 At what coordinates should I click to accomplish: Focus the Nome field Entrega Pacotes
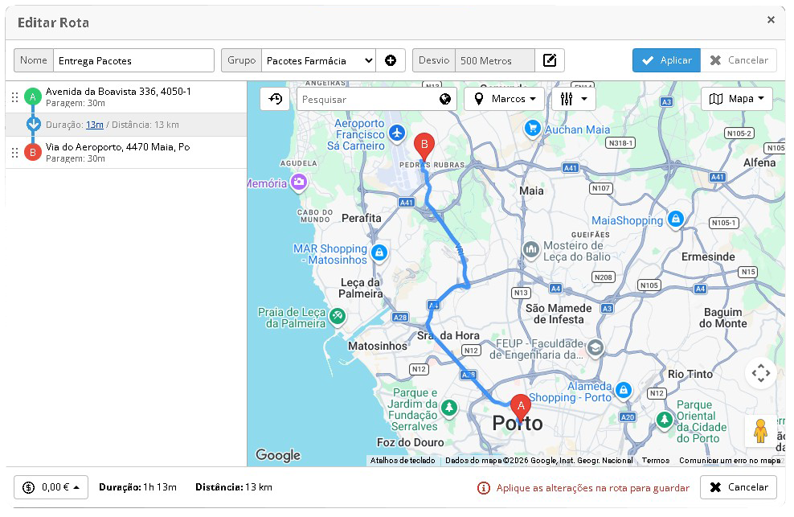point(133,61)
